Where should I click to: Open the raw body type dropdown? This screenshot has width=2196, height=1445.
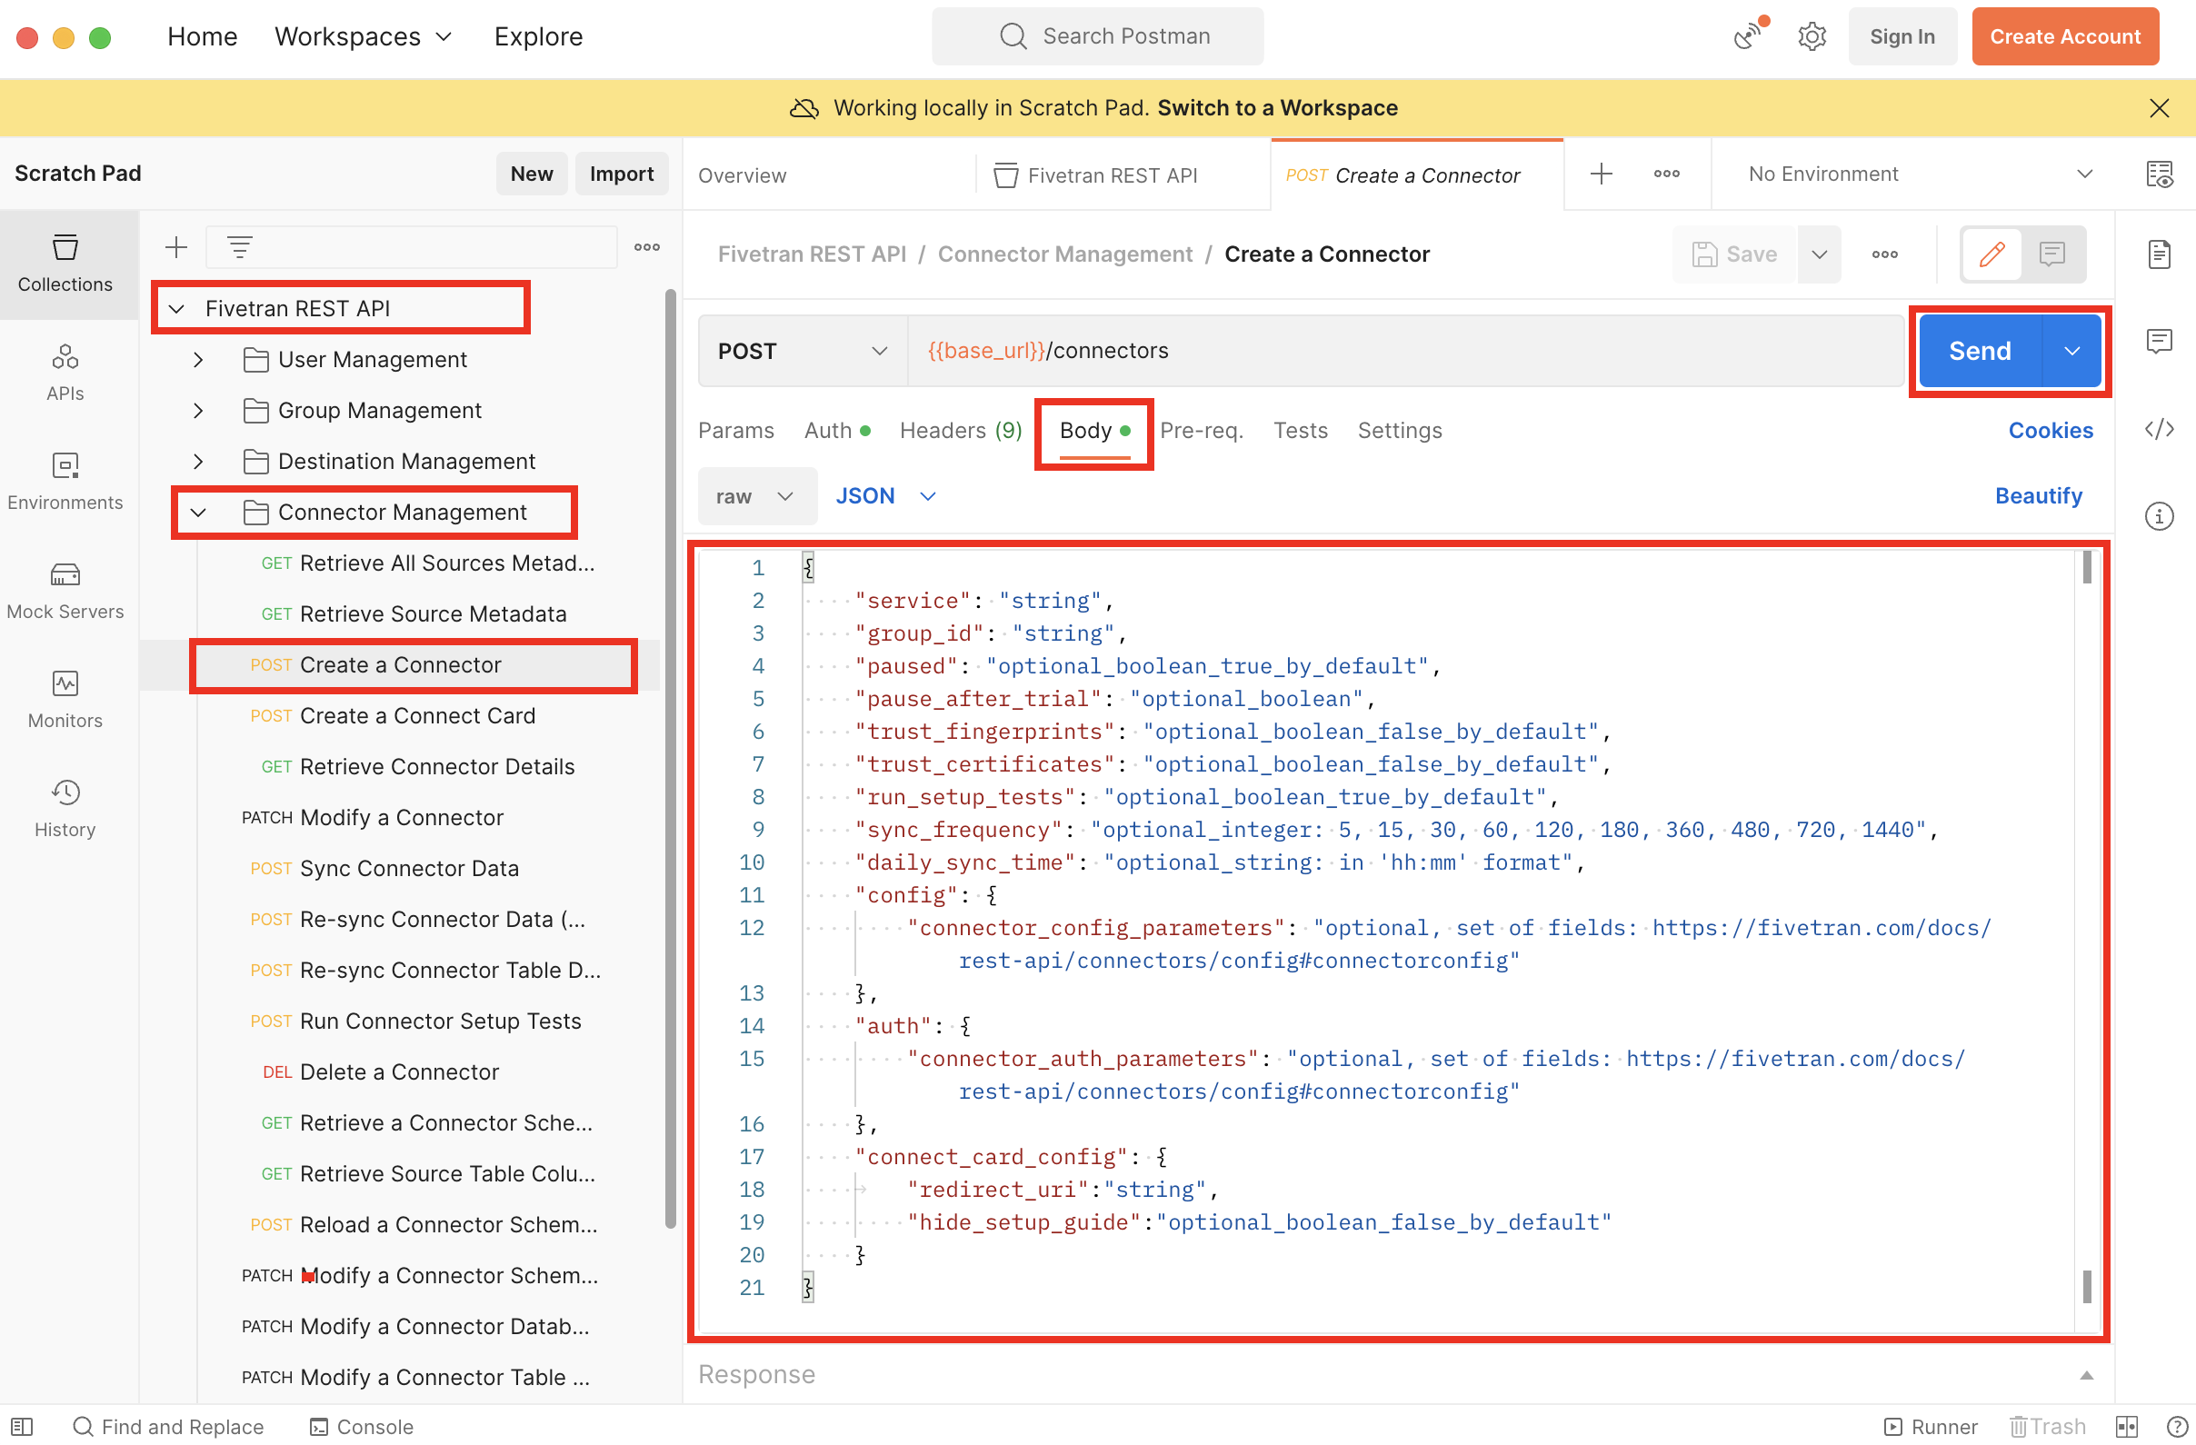(756, 496)
